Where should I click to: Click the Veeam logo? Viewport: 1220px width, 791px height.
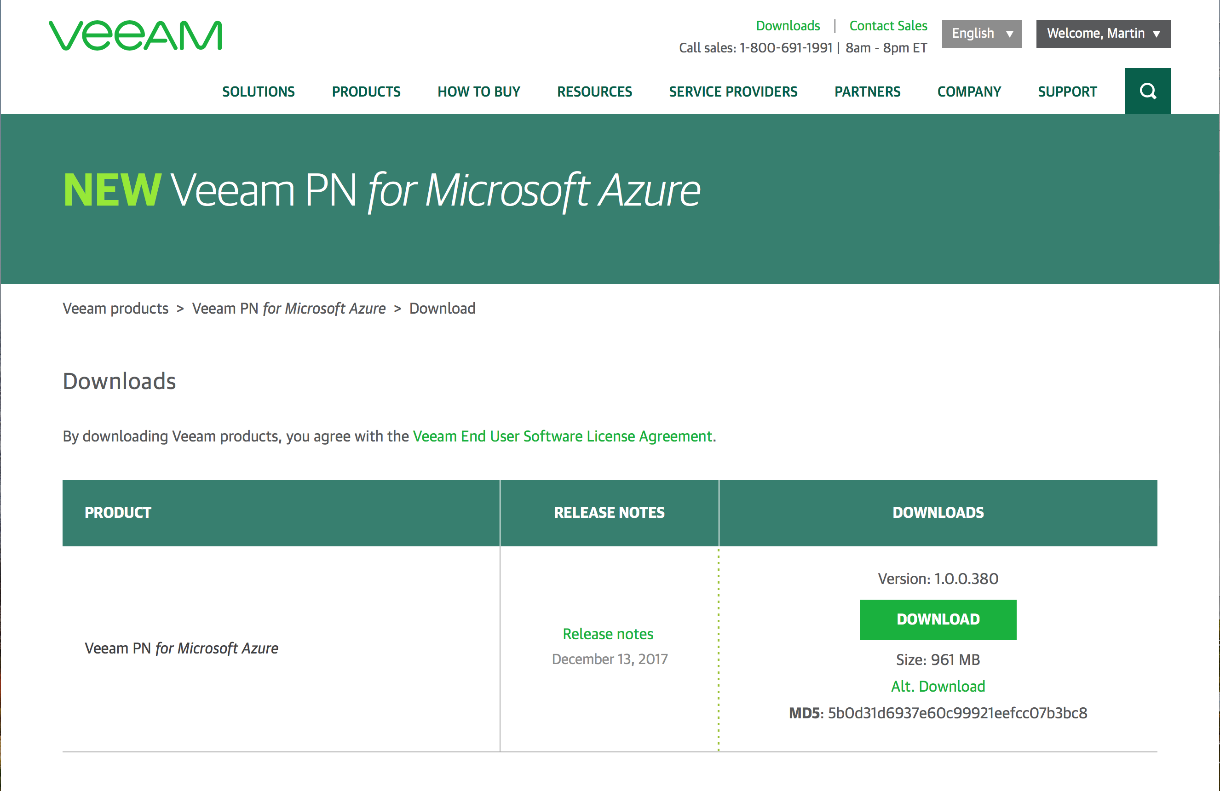135,35
